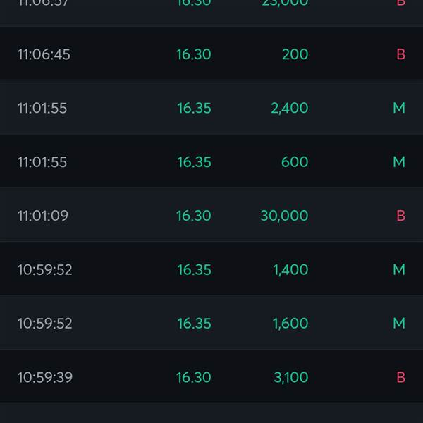The height and width of the screenshot is (423, 423).
Task: Select the 11:01:09 timestamp
Action: click(43, 216)
